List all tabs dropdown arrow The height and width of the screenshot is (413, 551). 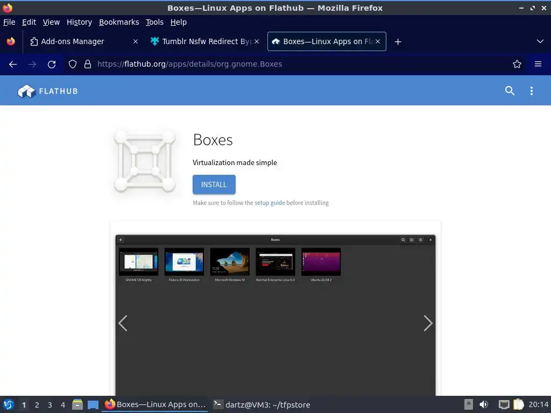pyautogui.click(x=540, y=41)
